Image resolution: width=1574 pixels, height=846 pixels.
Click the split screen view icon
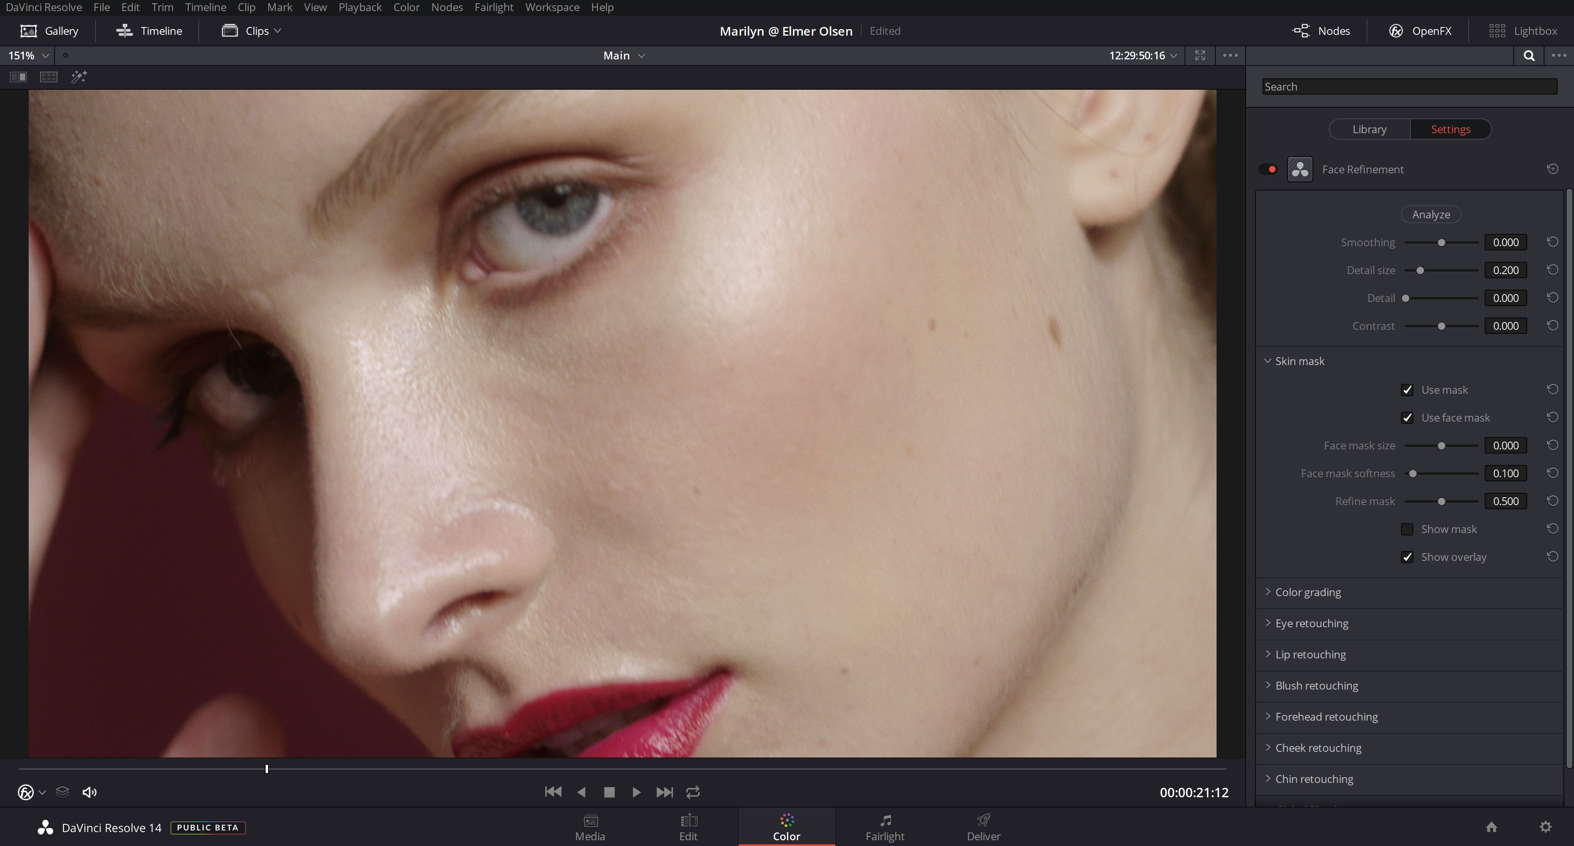[x=18, y=77]
